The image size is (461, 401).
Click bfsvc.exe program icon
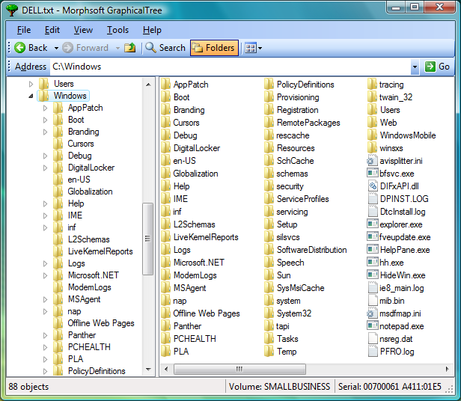tap(372, 173)
